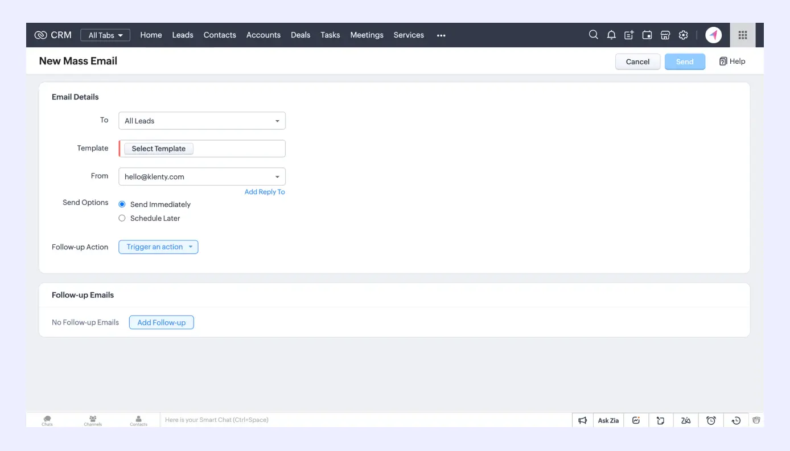Open the calendar icon in the top bar
790x451 pixels.
click(x=647, y=35)
